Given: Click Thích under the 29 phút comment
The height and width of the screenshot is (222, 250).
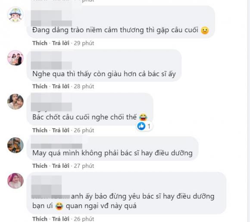Looking at the screenshot, I should click(x=40, y=43).
